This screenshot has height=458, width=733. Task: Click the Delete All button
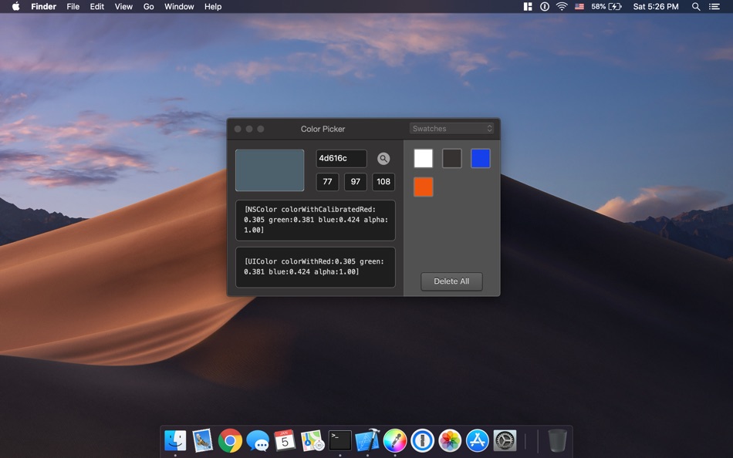[x=451, y=281]
